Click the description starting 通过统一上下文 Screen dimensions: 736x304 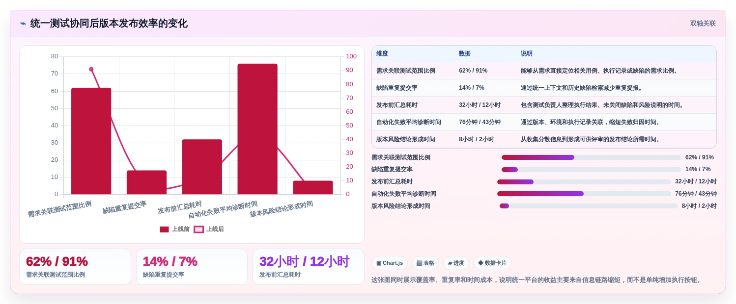[x=583, y=88]
